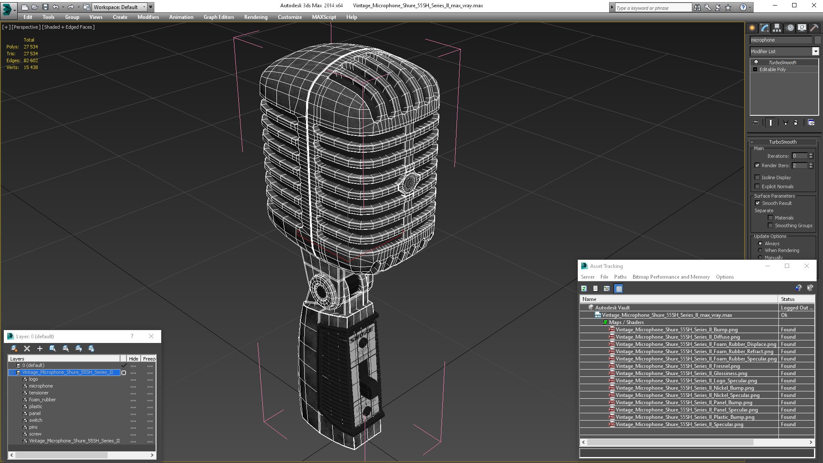Enable Isoline Display checkbox

pos(757,177)
